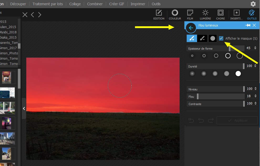
Task: Adjust the Niveau slider
Action: click(216, 89)
